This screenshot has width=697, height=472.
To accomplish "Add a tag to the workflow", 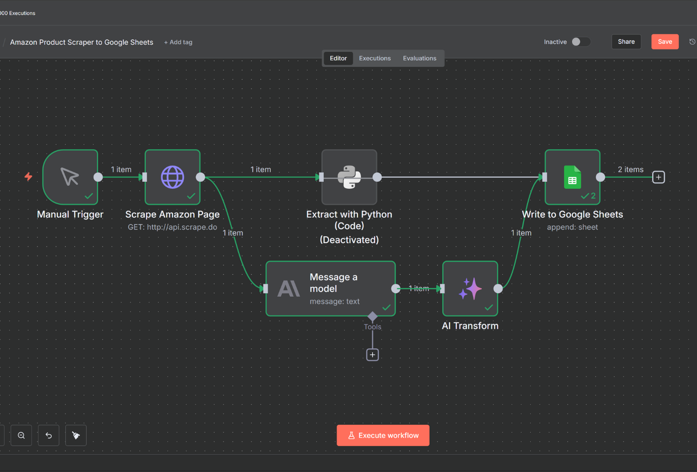I will [178, 42].
